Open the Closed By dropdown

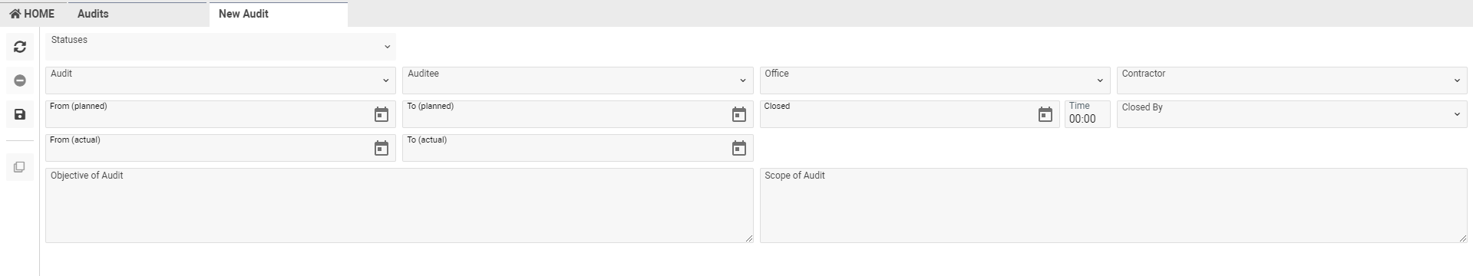1292,114
